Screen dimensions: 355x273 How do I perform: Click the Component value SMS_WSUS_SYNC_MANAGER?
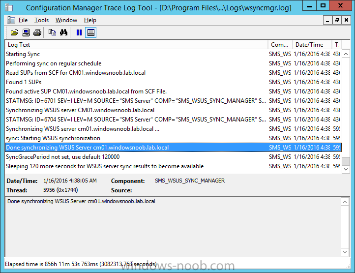190,181
